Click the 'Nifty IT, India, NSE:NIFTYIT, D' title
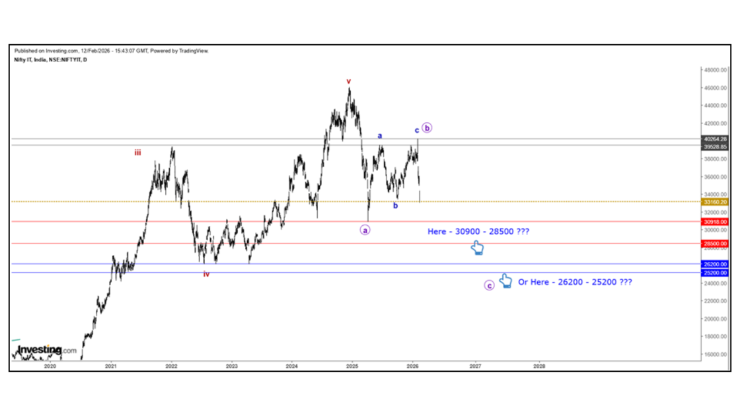Screen dimensions: 740x416 [50, 59]
